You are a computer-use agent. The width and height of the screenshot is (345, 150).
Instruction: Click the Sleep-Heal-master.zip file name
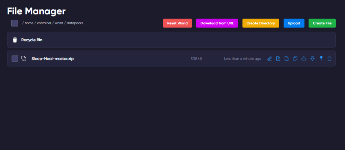click(52, 58)
